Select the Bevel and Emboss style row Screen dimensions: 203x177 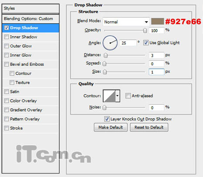31,65
